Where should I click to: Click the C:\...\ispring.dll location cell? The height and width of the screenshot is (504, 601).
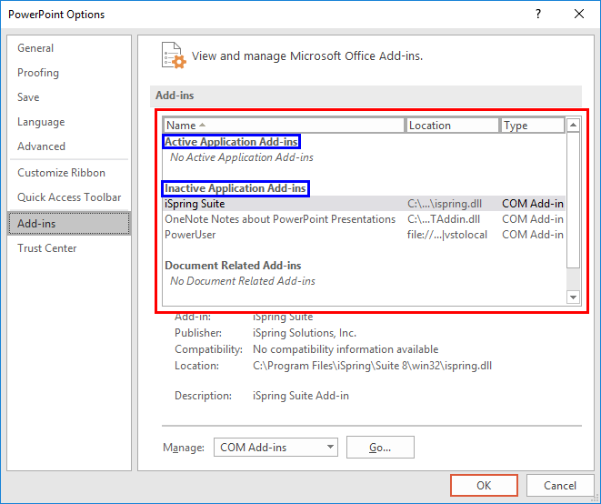coord(445,204)
